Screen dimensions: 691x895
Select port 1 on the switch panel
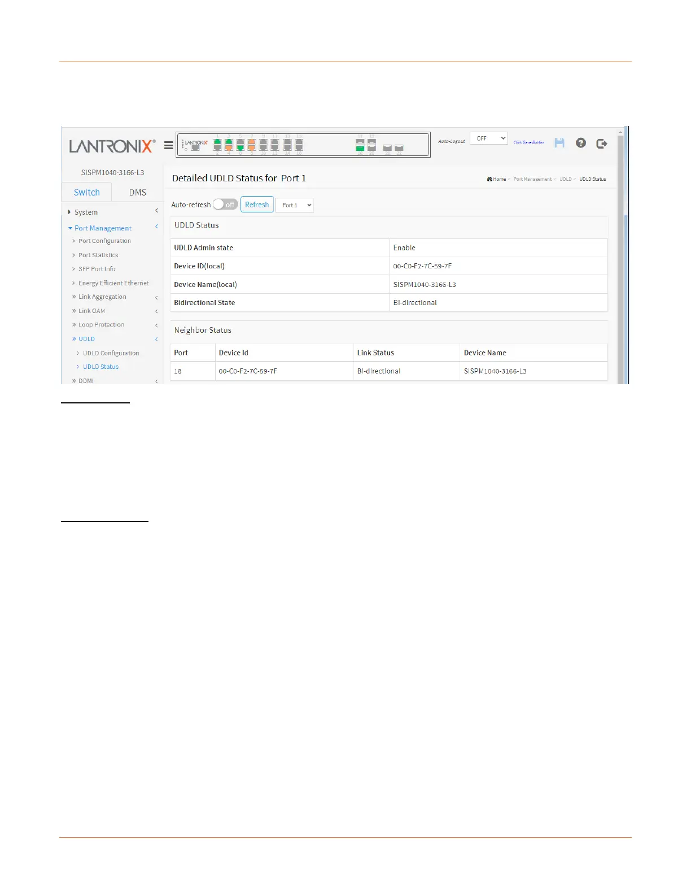pyautogui.click(x=217, y=142)
